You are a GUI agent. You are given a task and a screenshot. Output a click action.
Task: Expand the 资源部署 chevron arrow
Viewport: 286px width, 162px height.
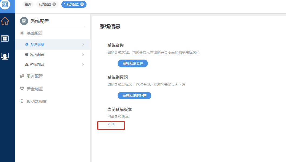83,64
